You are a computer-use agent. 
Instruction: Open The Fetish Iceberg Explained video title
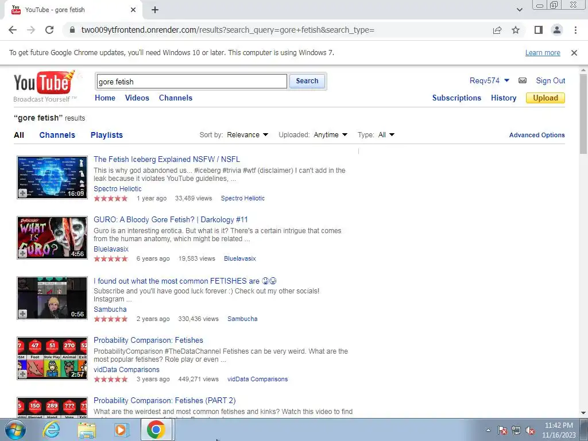[167, 160]
